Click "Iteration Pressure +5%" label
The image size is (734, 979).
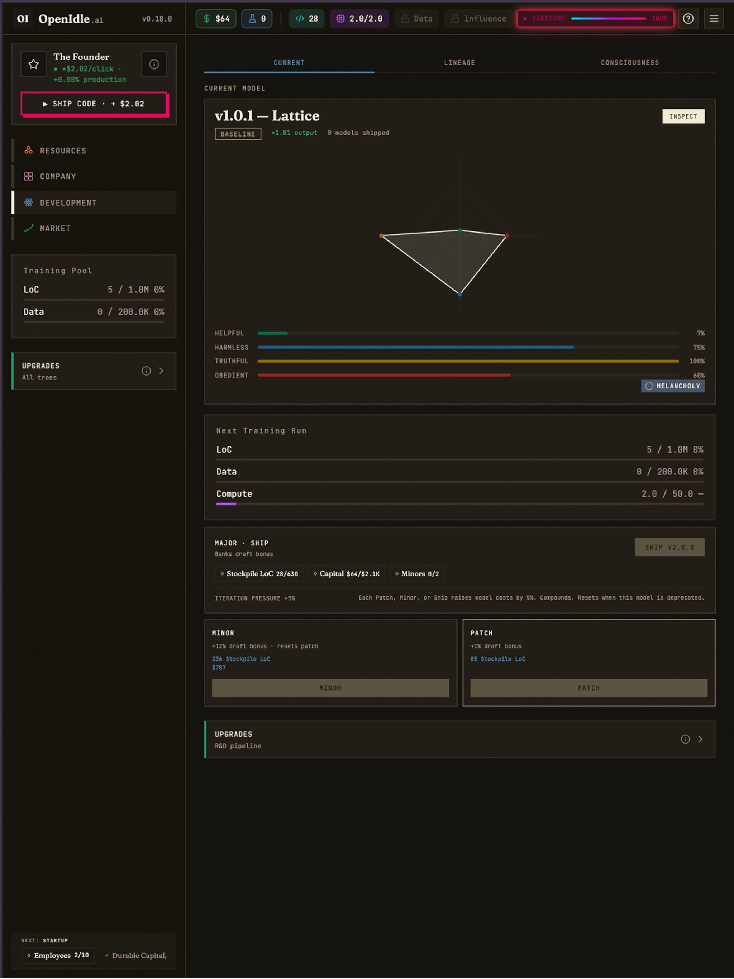pos(255,598)
